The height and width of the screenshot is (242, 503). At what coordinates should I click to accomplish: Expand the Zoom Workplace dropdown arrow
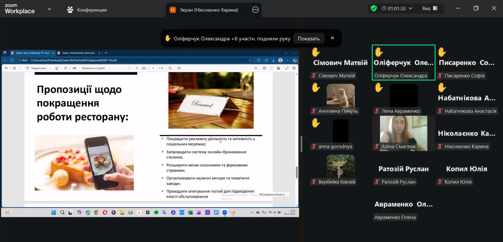point(49,9)
